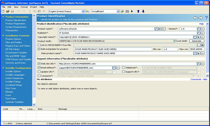Screen dimensions: 210x126
Task: Open the Edit menu
Action: pyautogui.click(x=9, y=7)
